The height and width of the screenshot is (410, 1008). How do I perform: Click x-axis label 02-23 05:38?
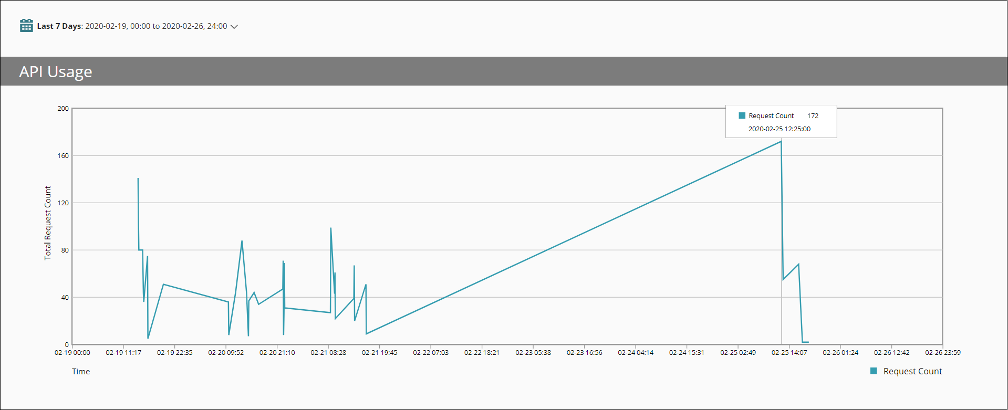(533, 353)
